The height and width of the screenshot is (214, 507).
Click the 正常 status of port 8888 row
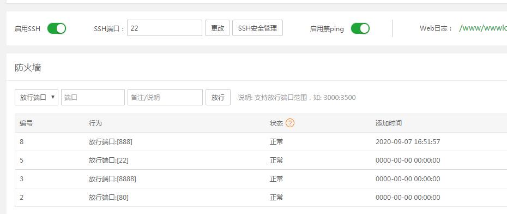coord(276,179)
